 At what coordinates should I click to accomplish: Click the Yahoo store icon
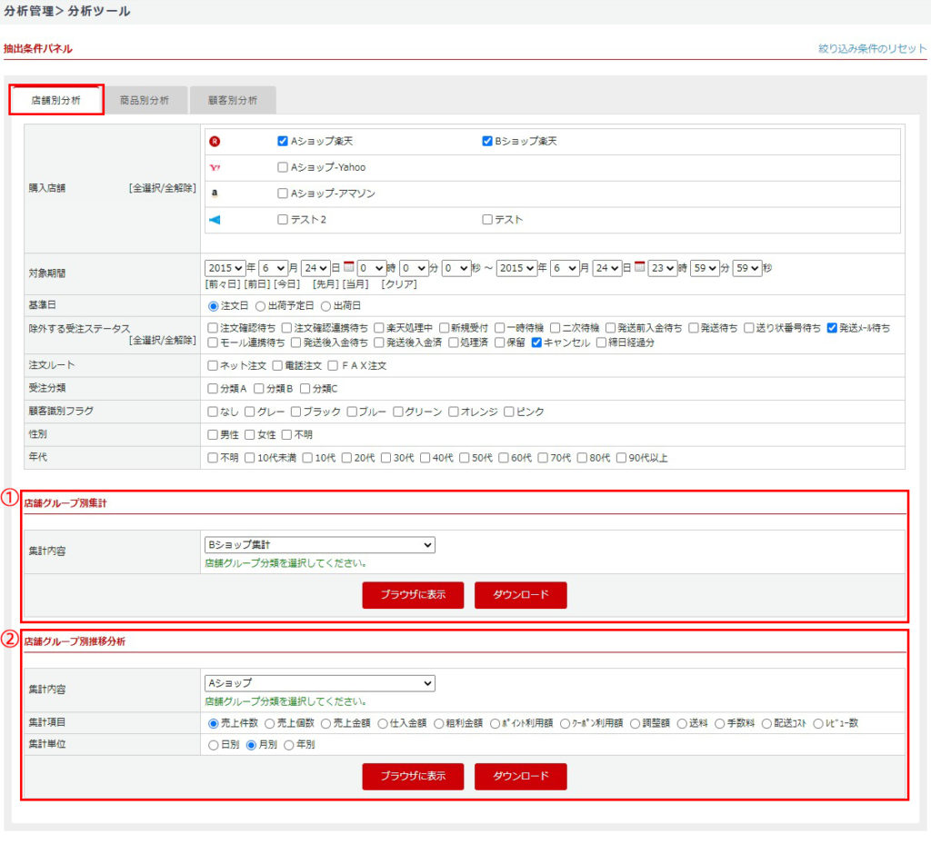pyautogui.click(x=215, y=168)
